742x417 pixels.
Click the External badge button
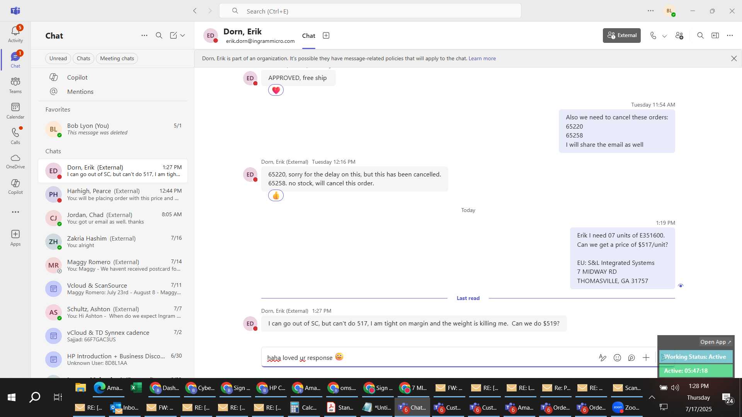coord(621,36)
